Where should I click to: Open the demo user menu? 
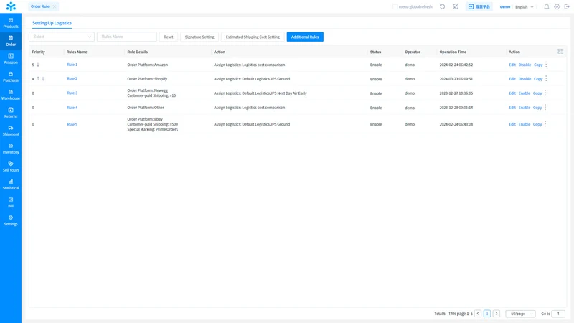pyautogui.click(x=505, y=6)
